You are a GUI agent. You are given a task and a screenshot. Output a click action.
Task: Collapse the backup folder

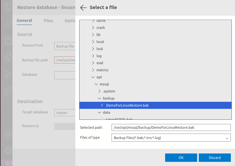click(x=99, y=98)
